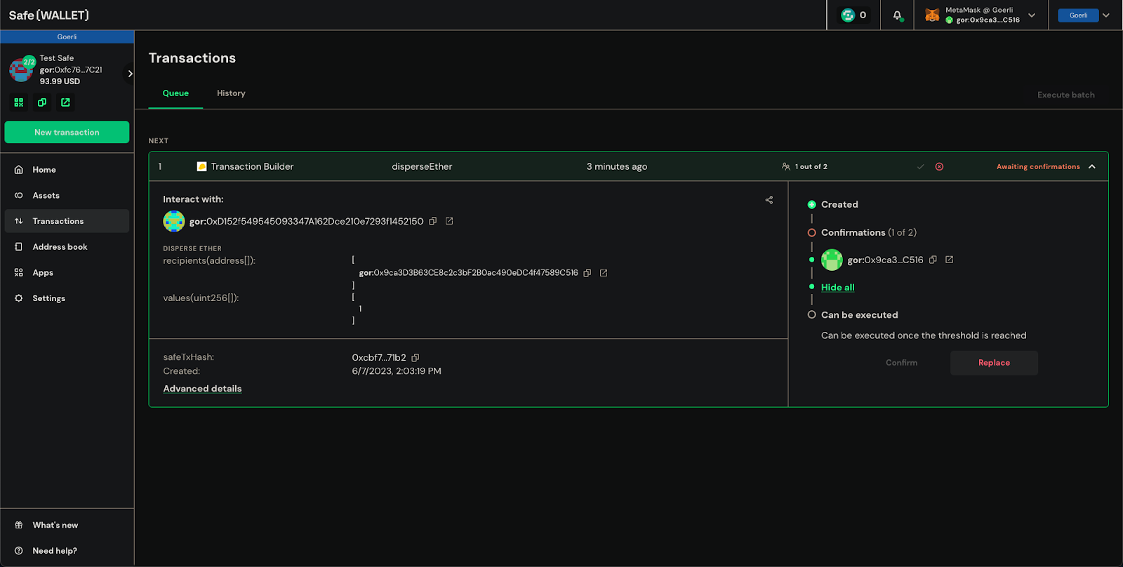Copy the Test Safe address in the sidebar
Screen dimensions: 1123x567
click(42, 102)
